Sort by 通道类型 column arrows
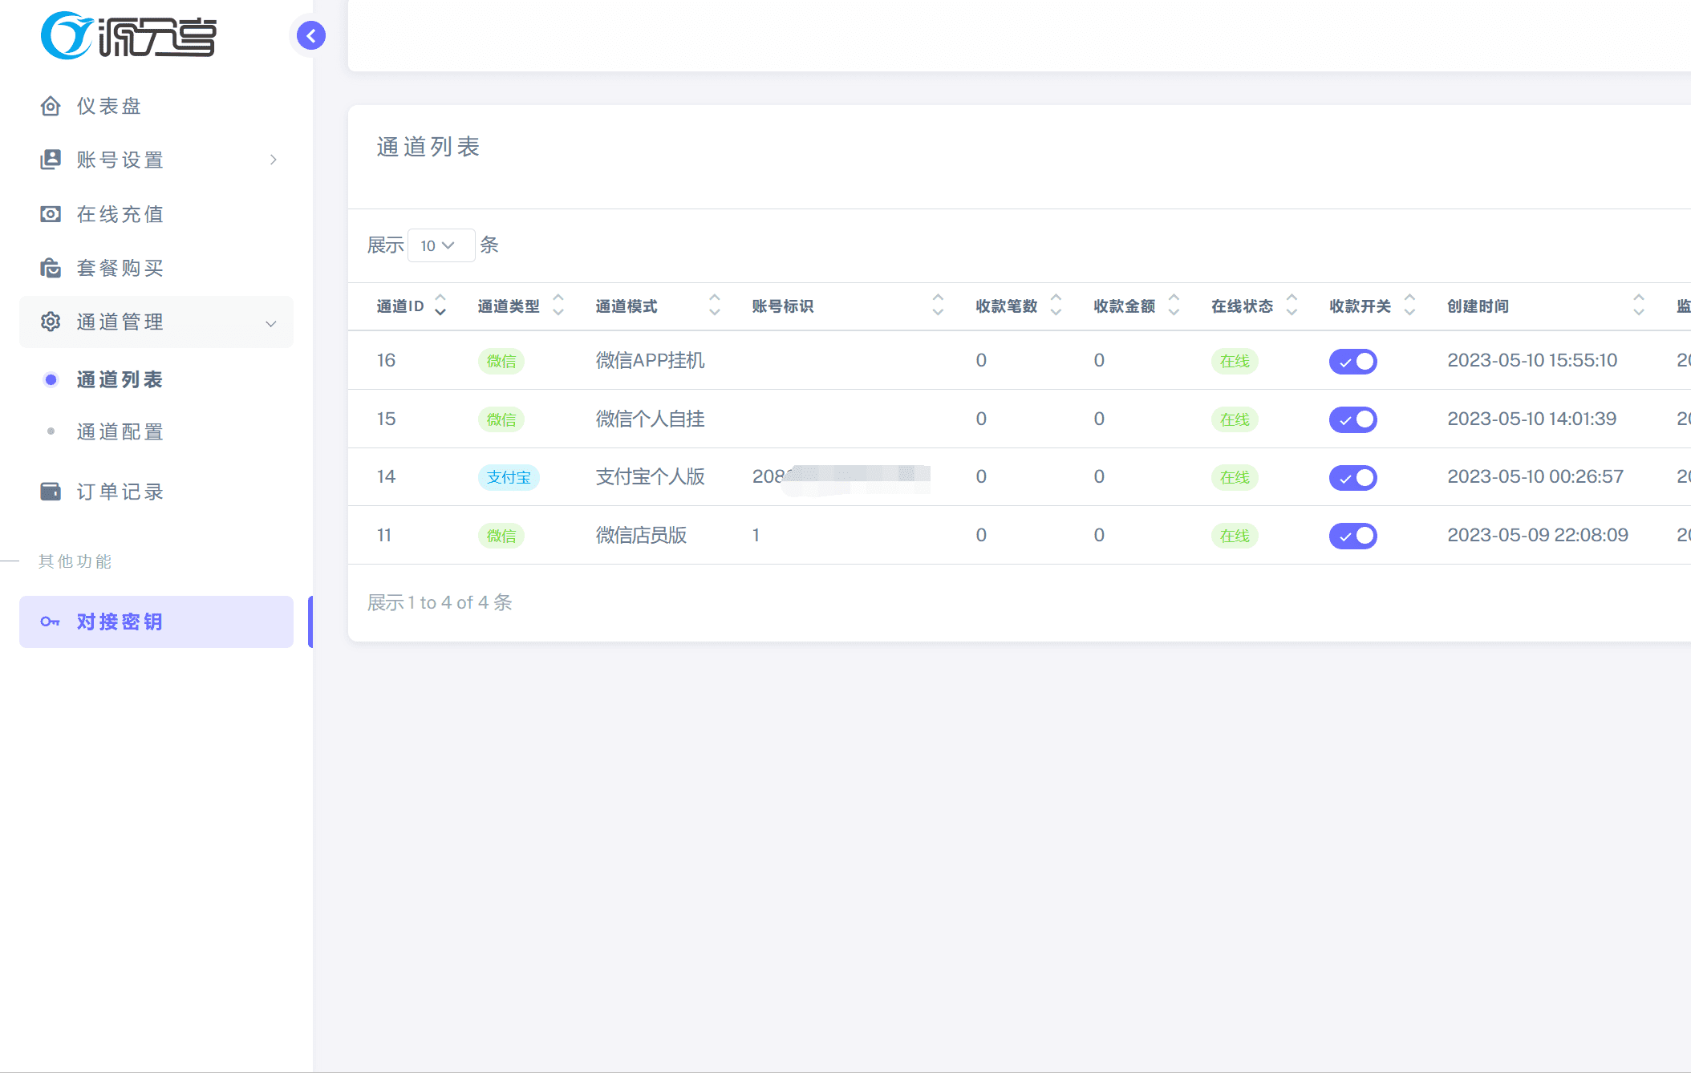The image size is (1691, 1073). tap(558, 305)
